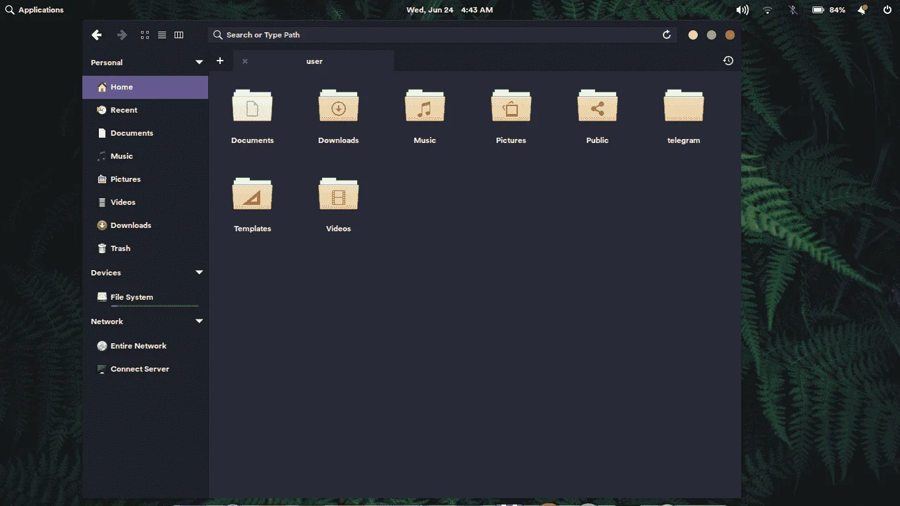This screenshot has height=506, width=900.
Task: Go forward with the right arrow button
Action: coord(122,35)
